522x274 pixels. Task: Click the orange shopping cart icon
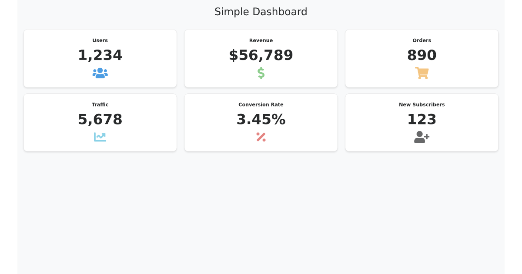click(x=422, y=73)
